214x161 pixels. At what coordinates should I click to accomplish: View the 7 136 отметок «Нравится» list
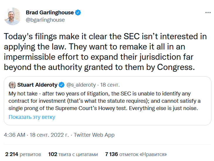click(136, 154)
